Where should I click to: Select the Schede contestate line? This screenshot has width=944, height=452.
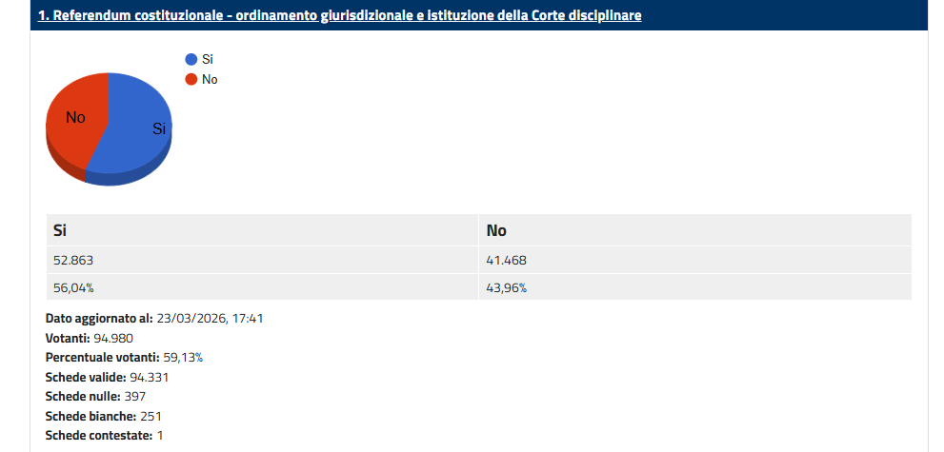point(105,435)
